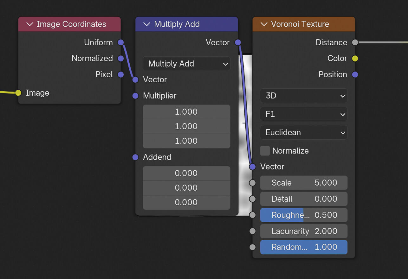
Task: Open the Multiply Add operation dropdown
Action: (x=186, y=64)
